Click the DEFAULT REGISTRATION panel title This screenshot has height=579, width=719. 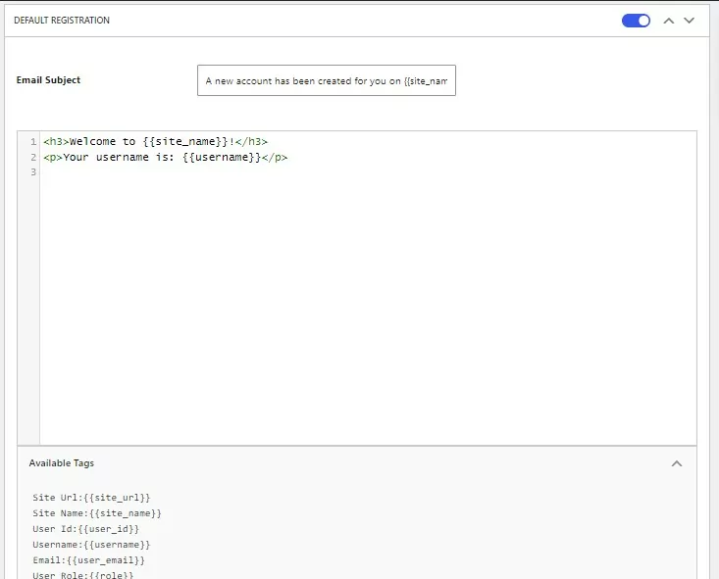(62, 21)
